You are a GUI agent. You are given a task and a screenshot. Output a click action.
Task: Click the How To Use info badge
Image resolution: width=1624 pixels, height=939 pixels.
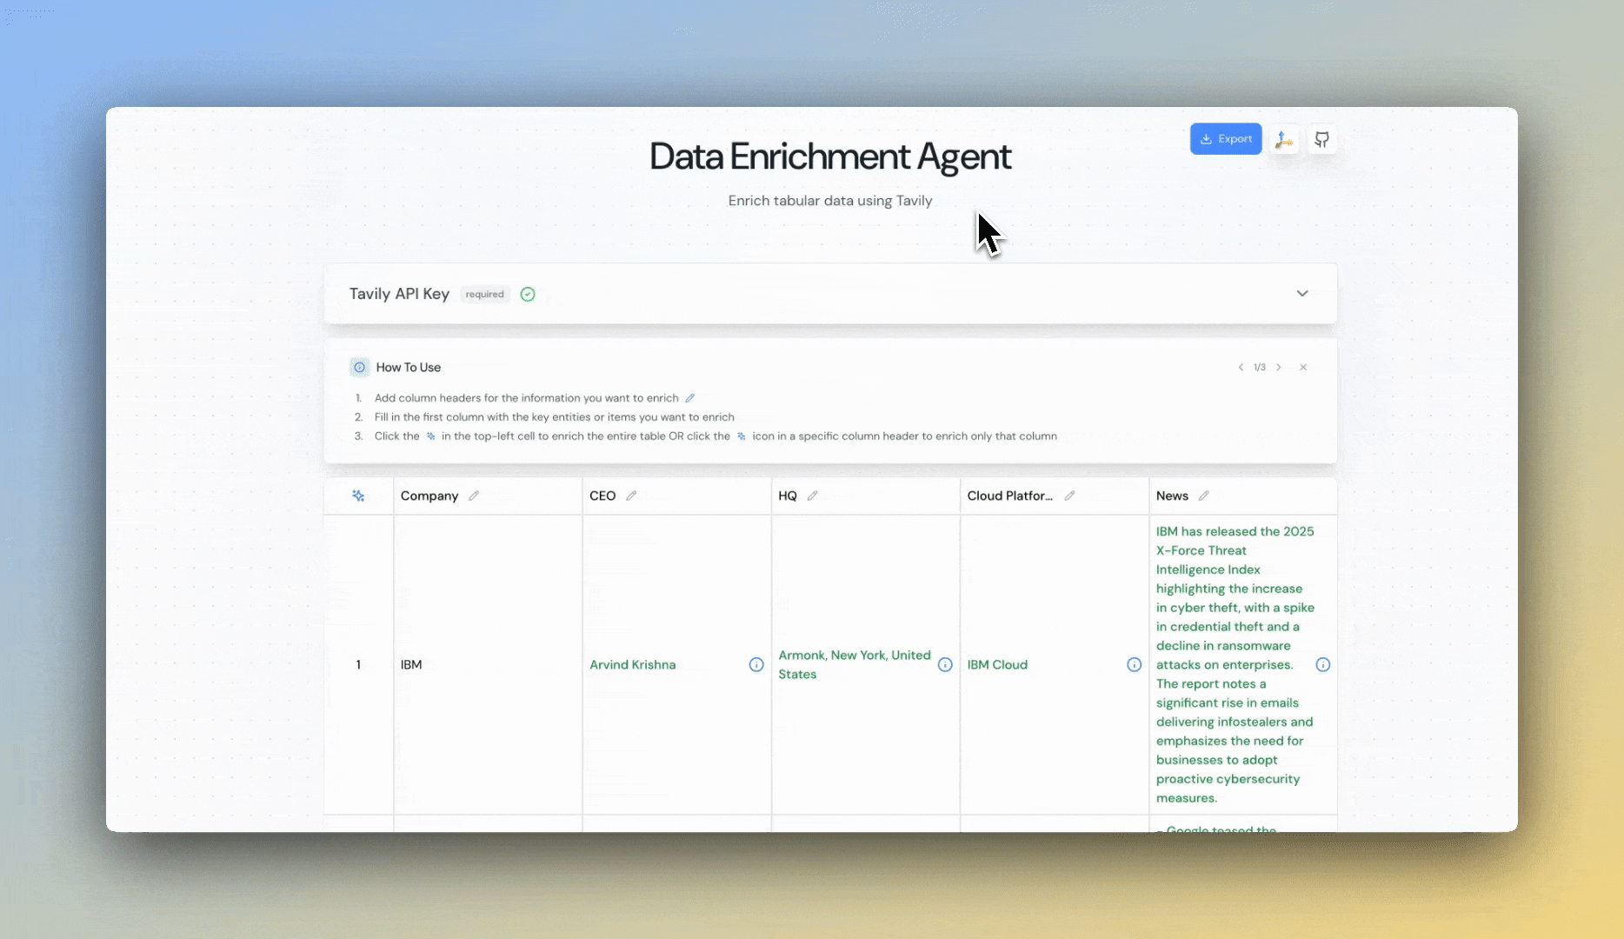tap(359, 367)
